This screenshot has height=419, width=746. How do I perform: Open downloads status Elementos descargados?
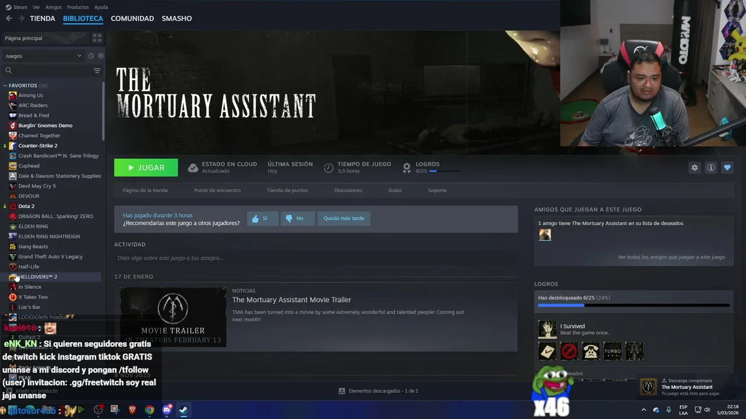[378, 391]
